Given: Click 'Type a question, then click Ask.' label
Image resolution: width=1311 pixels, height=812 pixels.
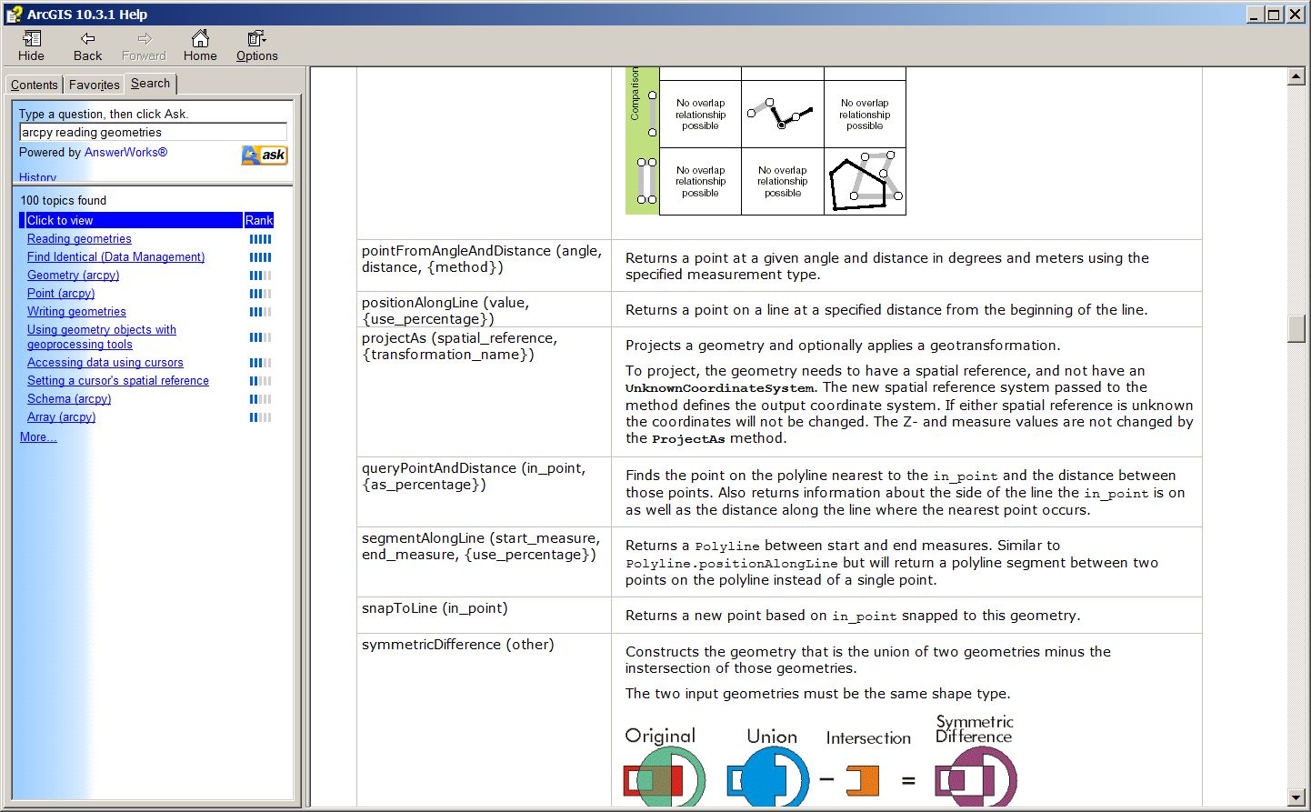Looking at the screenshot, I should pos(104,114).
